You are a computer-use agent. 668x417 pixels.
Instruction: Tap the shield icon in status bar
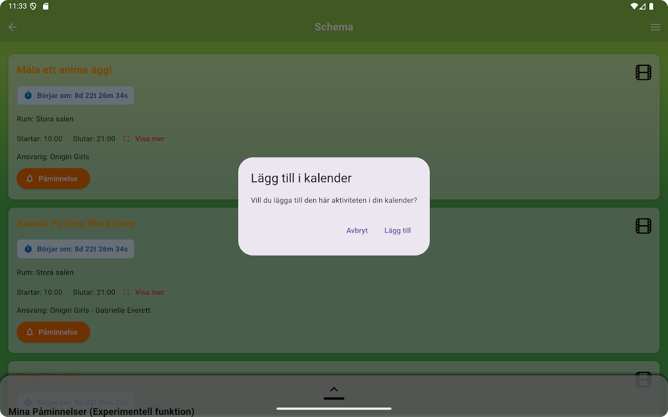(33, 6)
